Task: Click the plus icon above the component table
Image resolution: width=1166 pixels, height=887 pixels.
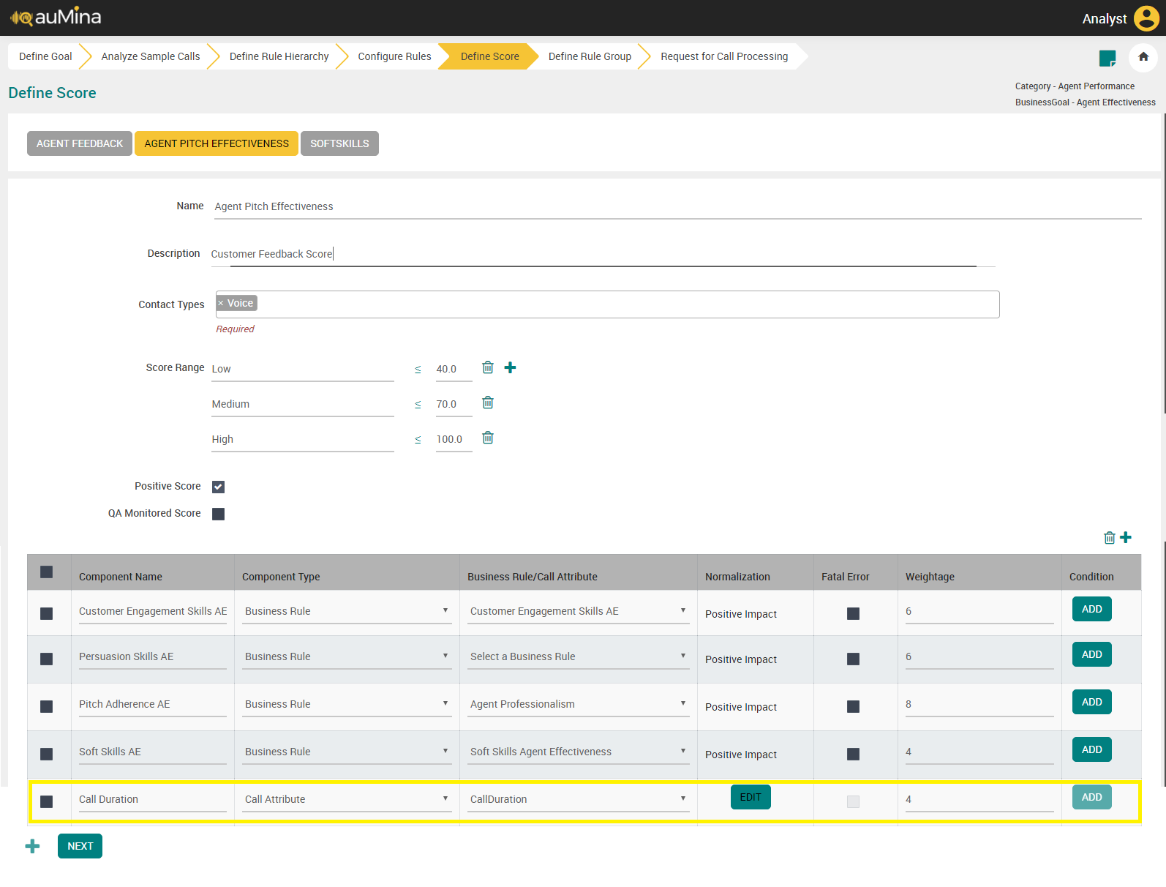Action: (x=1126, y=537)
